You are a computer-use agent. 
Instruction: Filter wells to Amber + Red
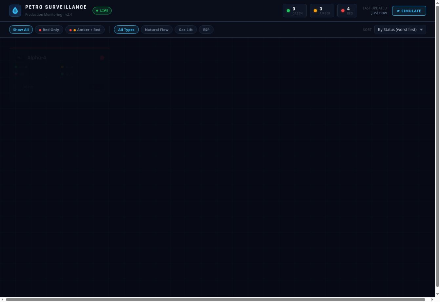(x=85, y=30)
